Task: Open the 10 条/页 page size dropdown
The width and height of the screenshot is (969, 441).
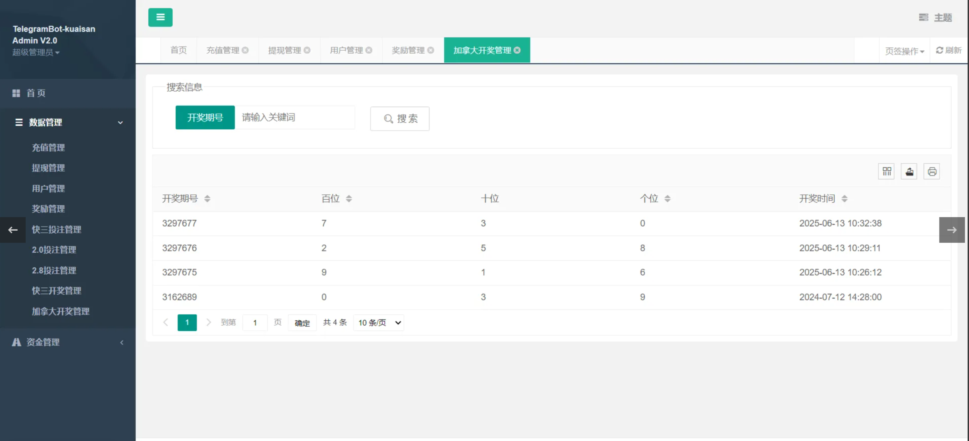Action: 379,323
